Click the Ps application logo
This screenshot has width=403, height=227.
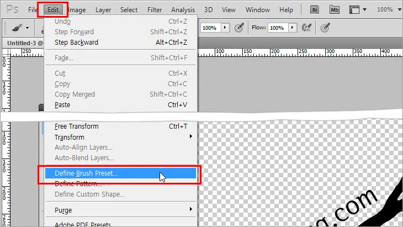[x=12, y=9]
